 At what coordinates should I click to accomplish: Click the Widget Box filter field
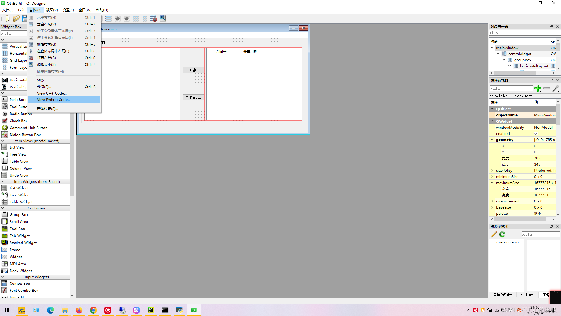pos(14,33)
